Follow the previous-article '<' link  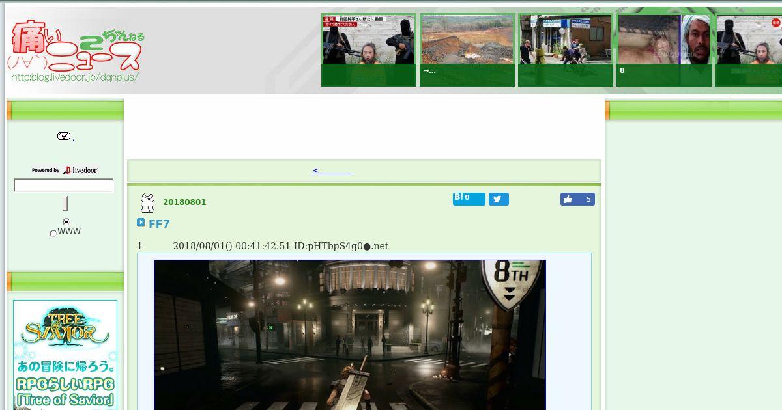tap(332, 171)
